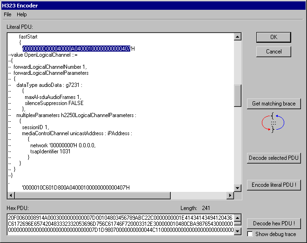307x243 pixels.
Task: Click the 'fastStart' line
Action: (x=28, y=37)
